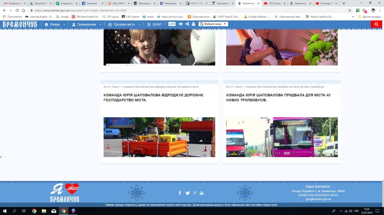Open the Прозоре місто menu
Image resolution: width=384 pixels, height=215 pixels.
click(x=124, y=24)
